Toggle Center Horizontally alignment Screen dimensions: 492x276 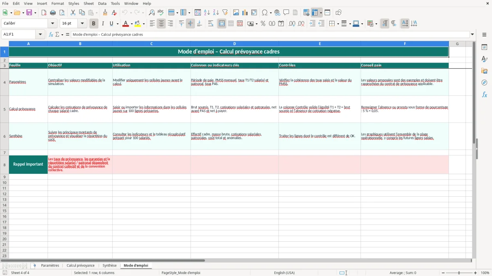(x=161, y=24)
